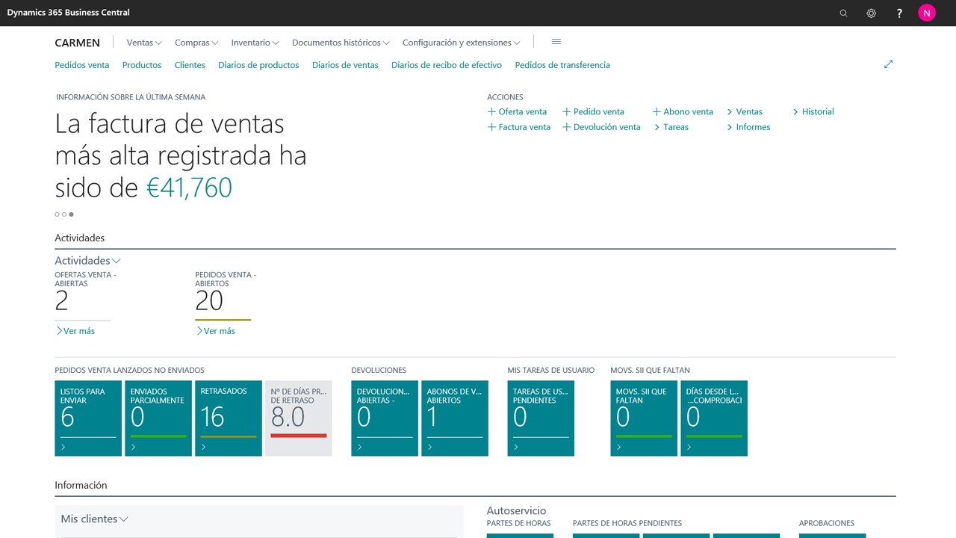Click Ver más under Pedidos venta abiertos
This screenshot has height=538, width=956.
(x=215, y=331)
